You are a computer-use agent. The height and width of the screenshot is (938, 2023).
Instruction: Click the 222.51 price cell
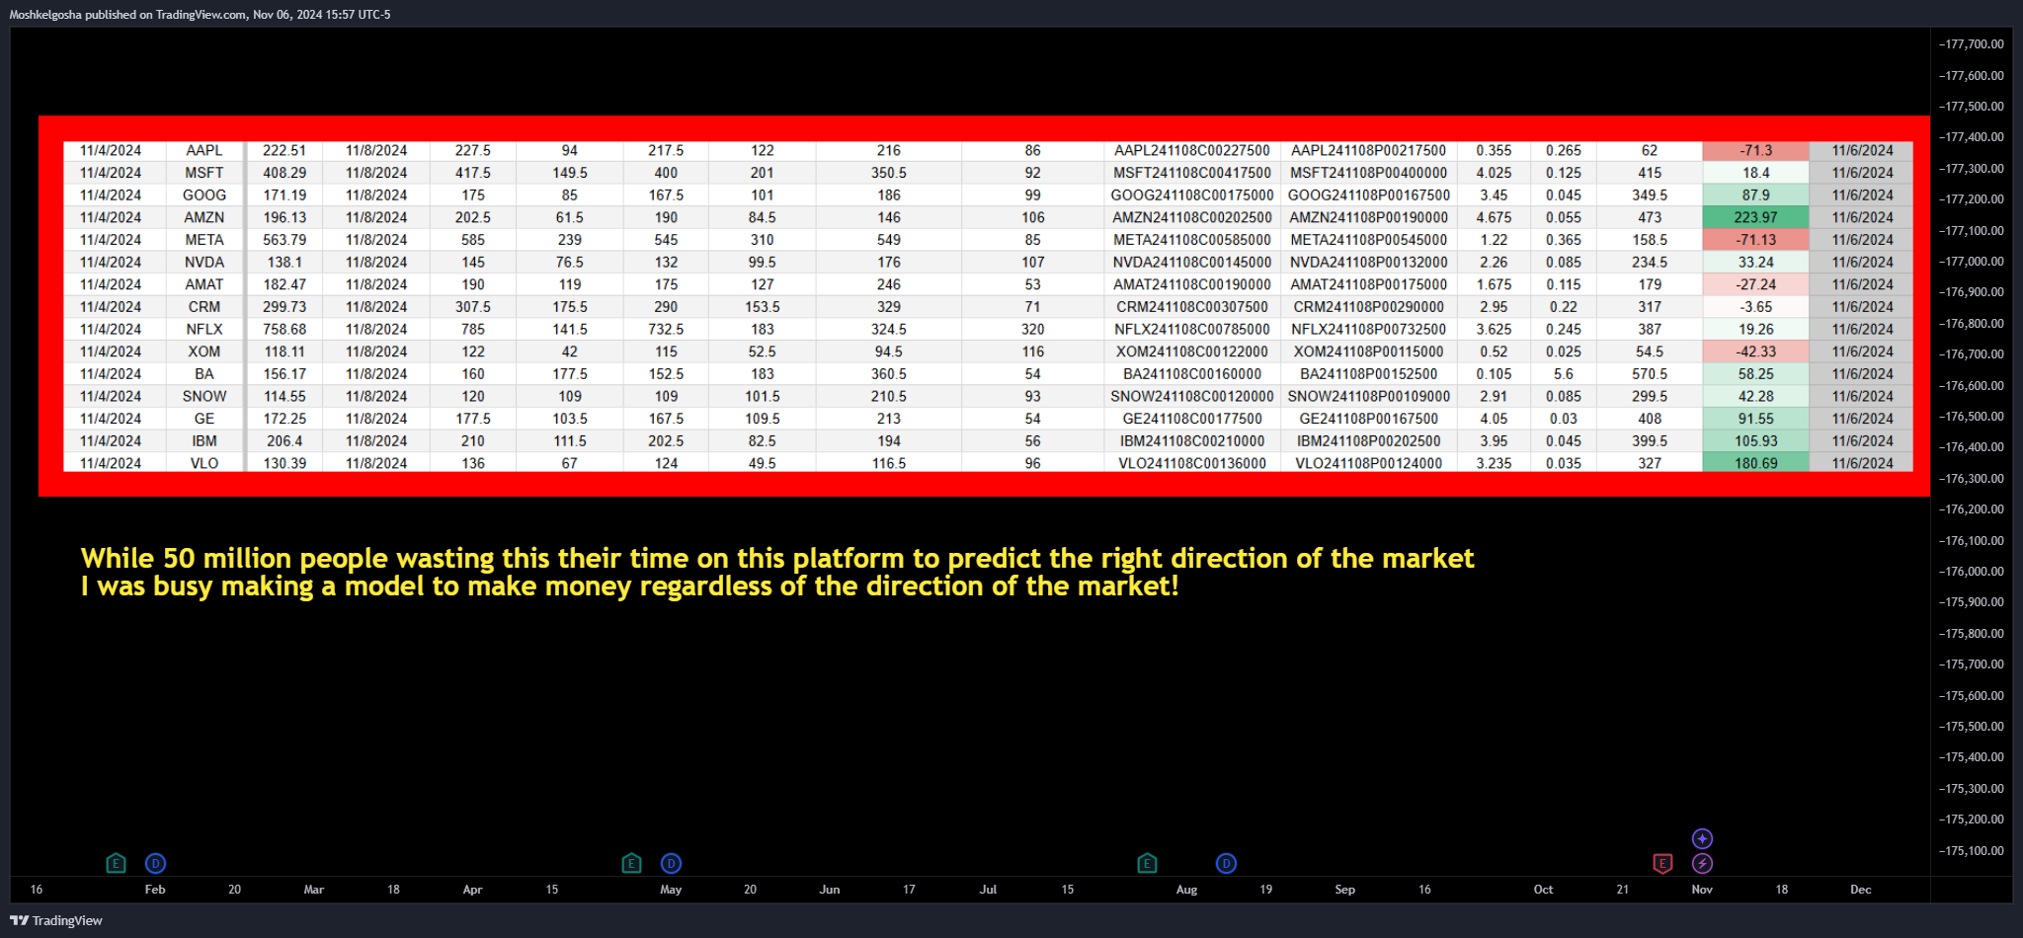[284, 150]
